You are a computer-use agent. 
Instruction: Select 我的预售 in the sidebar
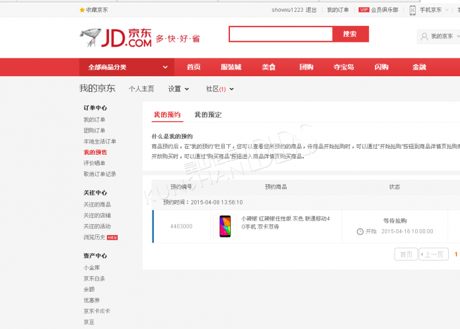point(96,152)
